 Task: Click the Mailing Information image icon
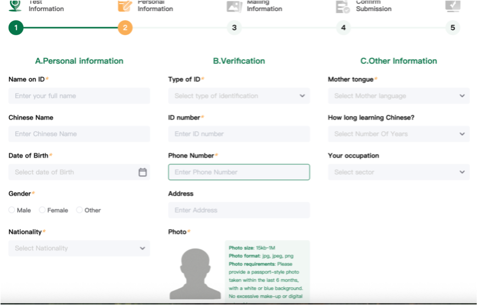(x=234, y=6)
